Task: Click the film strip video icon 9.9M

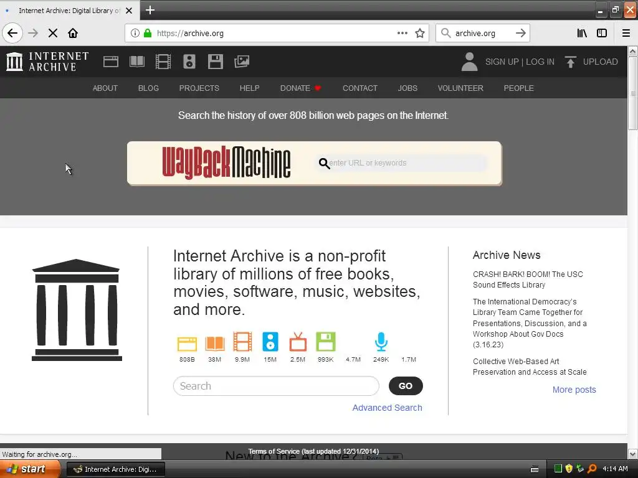Action: pos(242,342)
